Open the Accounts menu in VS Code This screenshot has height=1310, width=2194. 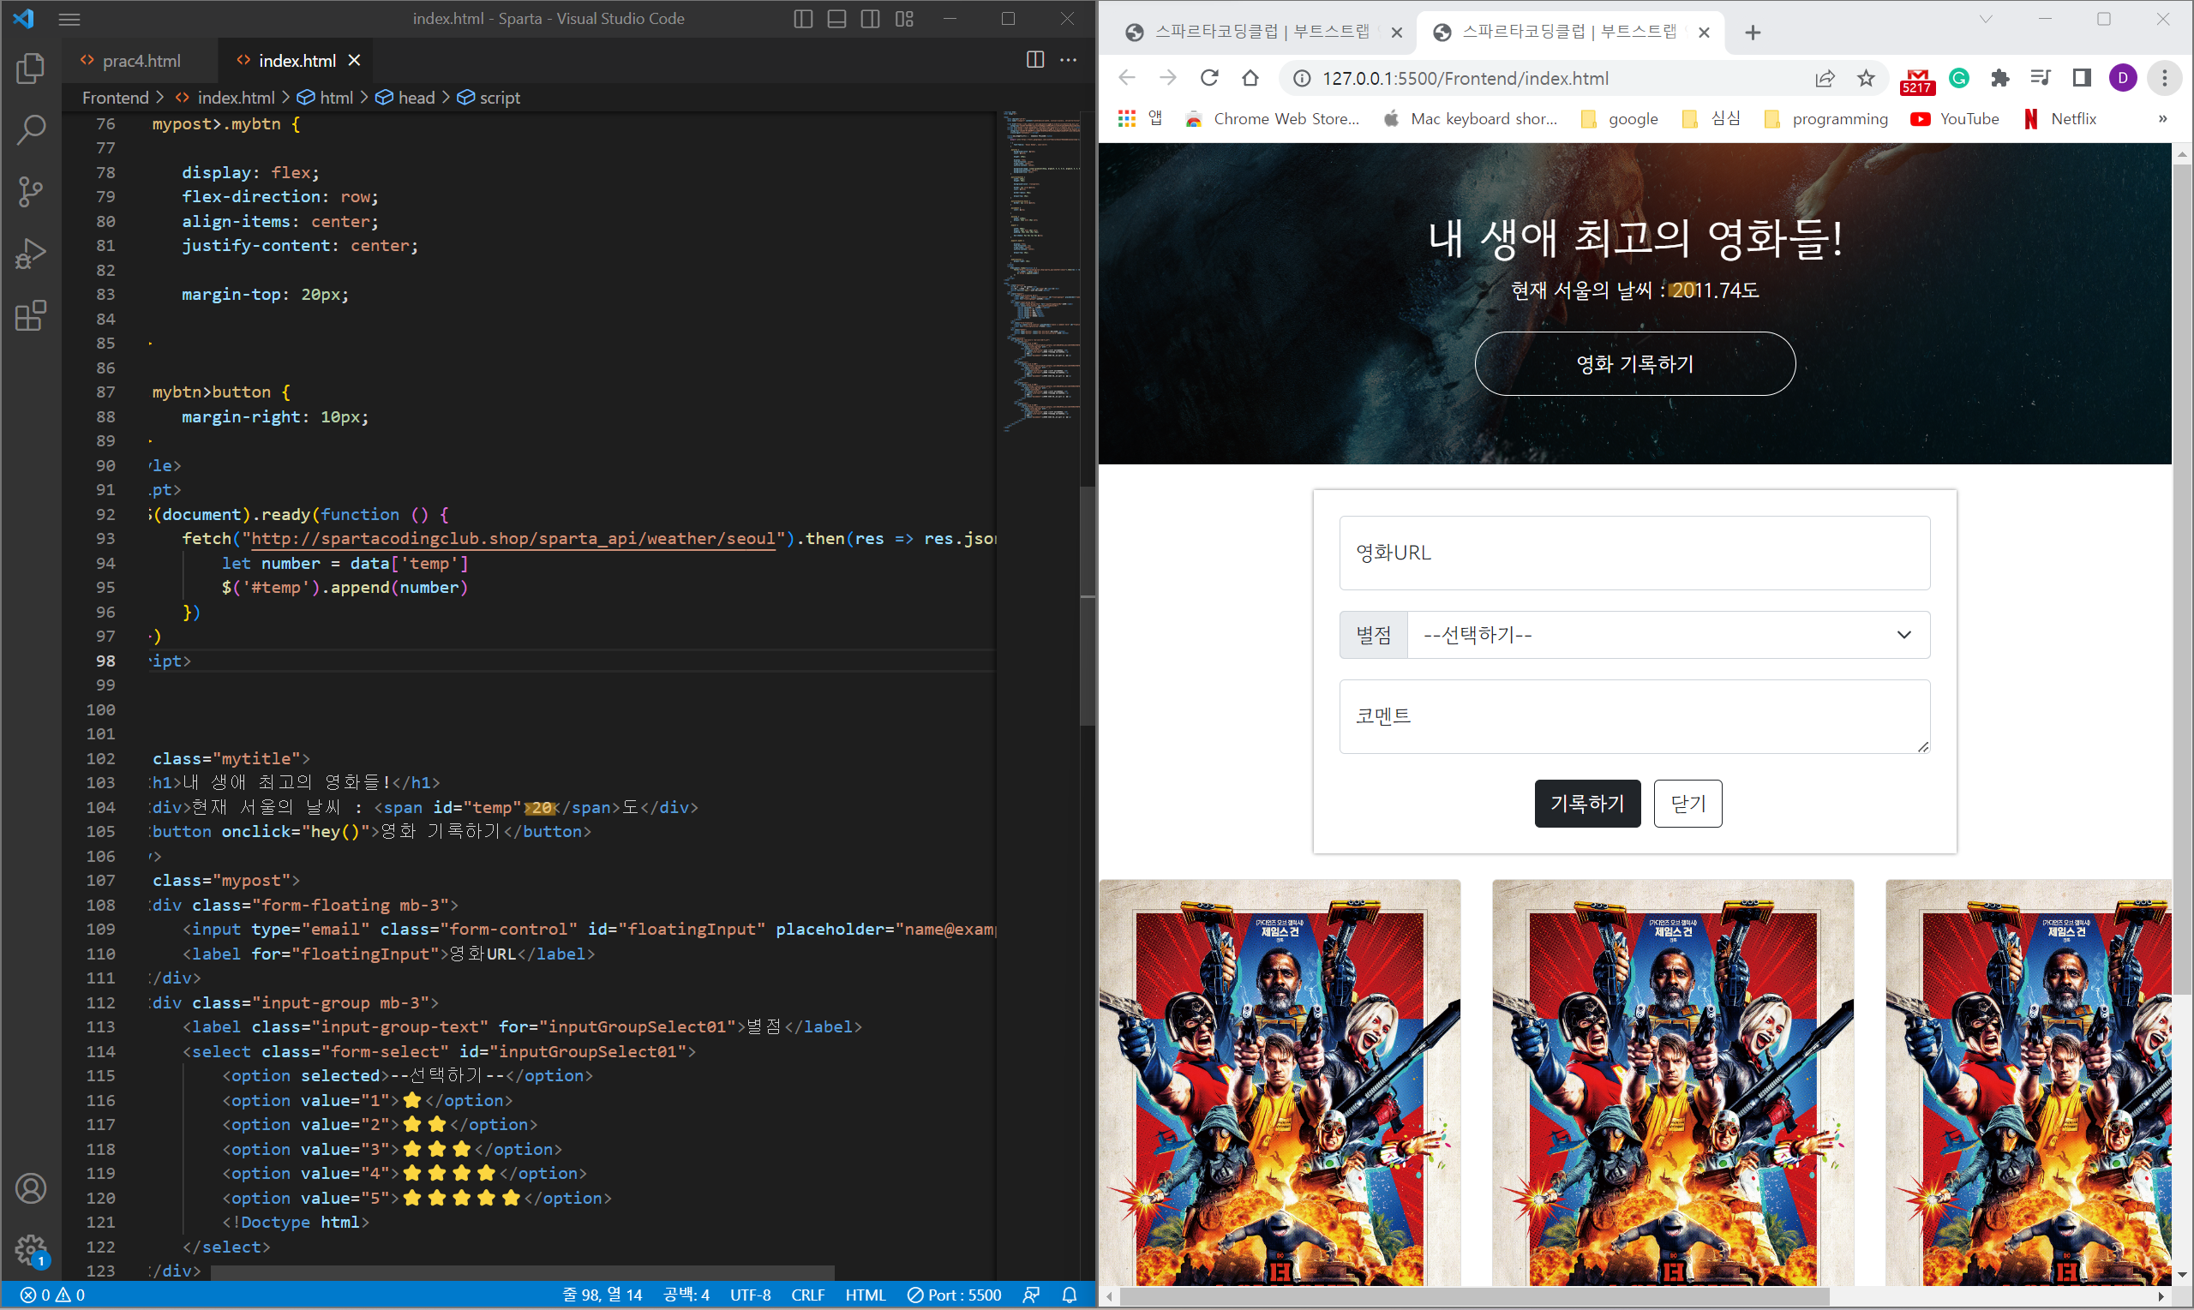pyautogui.click(x=31, y=1188)
